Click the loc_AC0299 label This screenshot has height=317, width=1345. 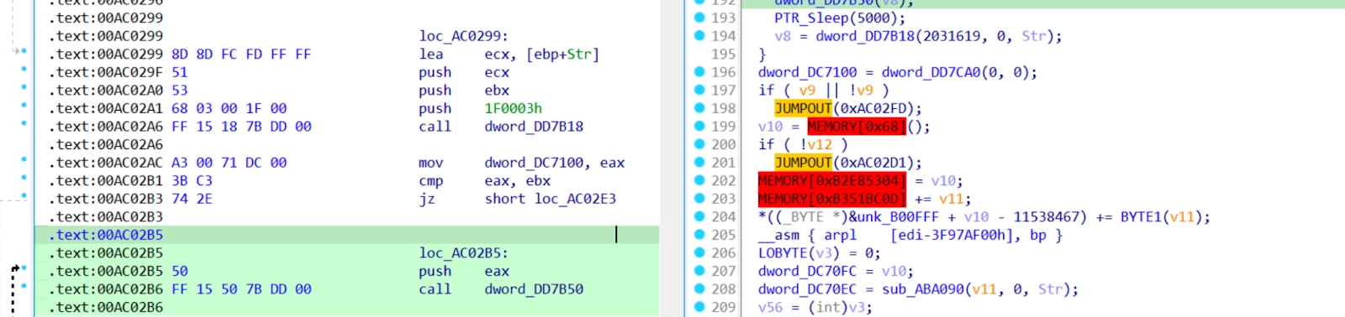[x=463, y=36]
